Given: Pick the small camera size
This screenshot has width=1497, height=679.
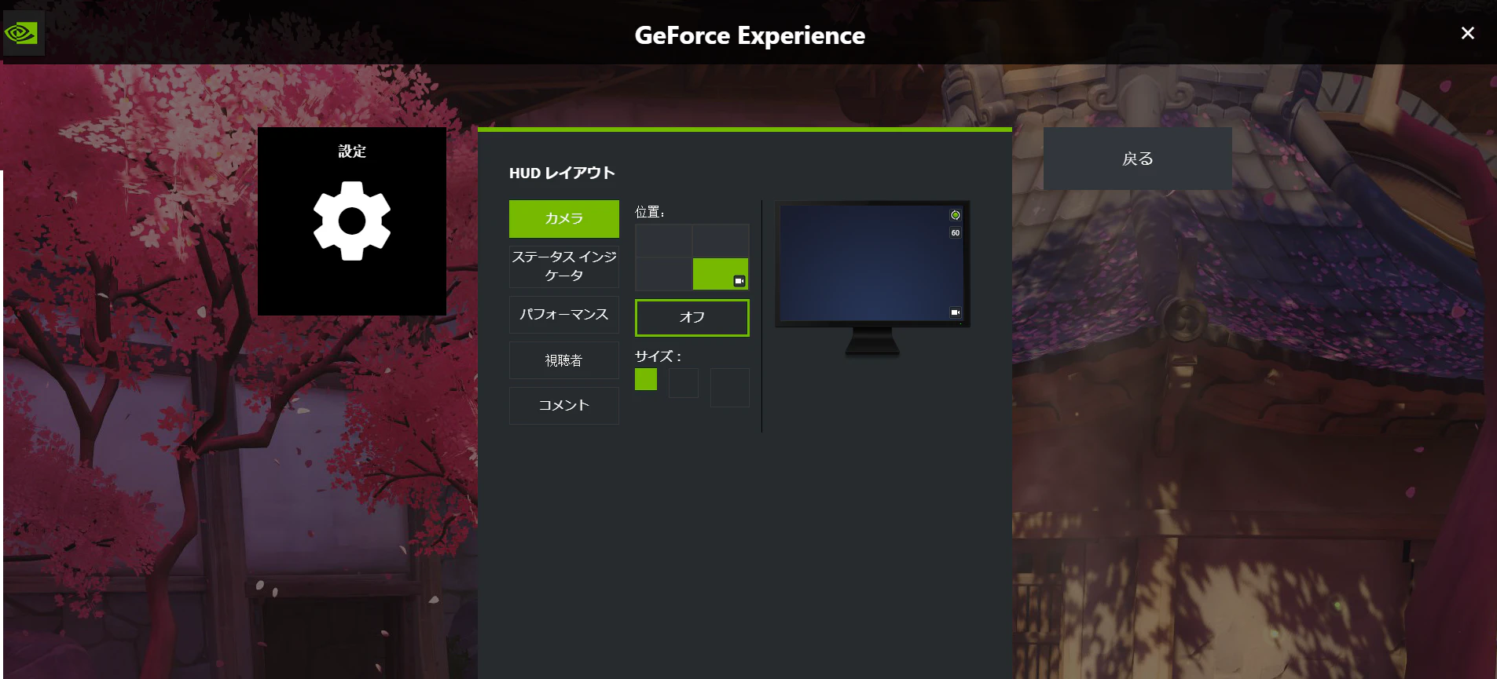Looking at the screenshot, I should click(x=646, y=379).
